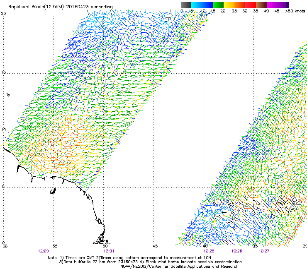Click the 'Times are GMT' note line
Image resolution: width=307 pixels, height=269 pixels.
tap(129, 258)
